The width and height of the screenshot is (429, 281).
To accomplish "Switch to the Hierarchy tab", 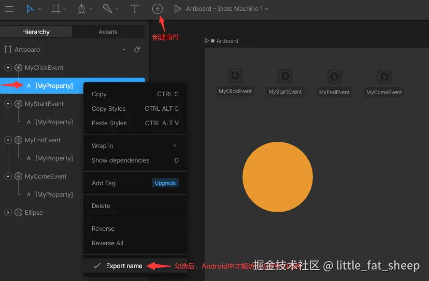I will pos(36,32).
